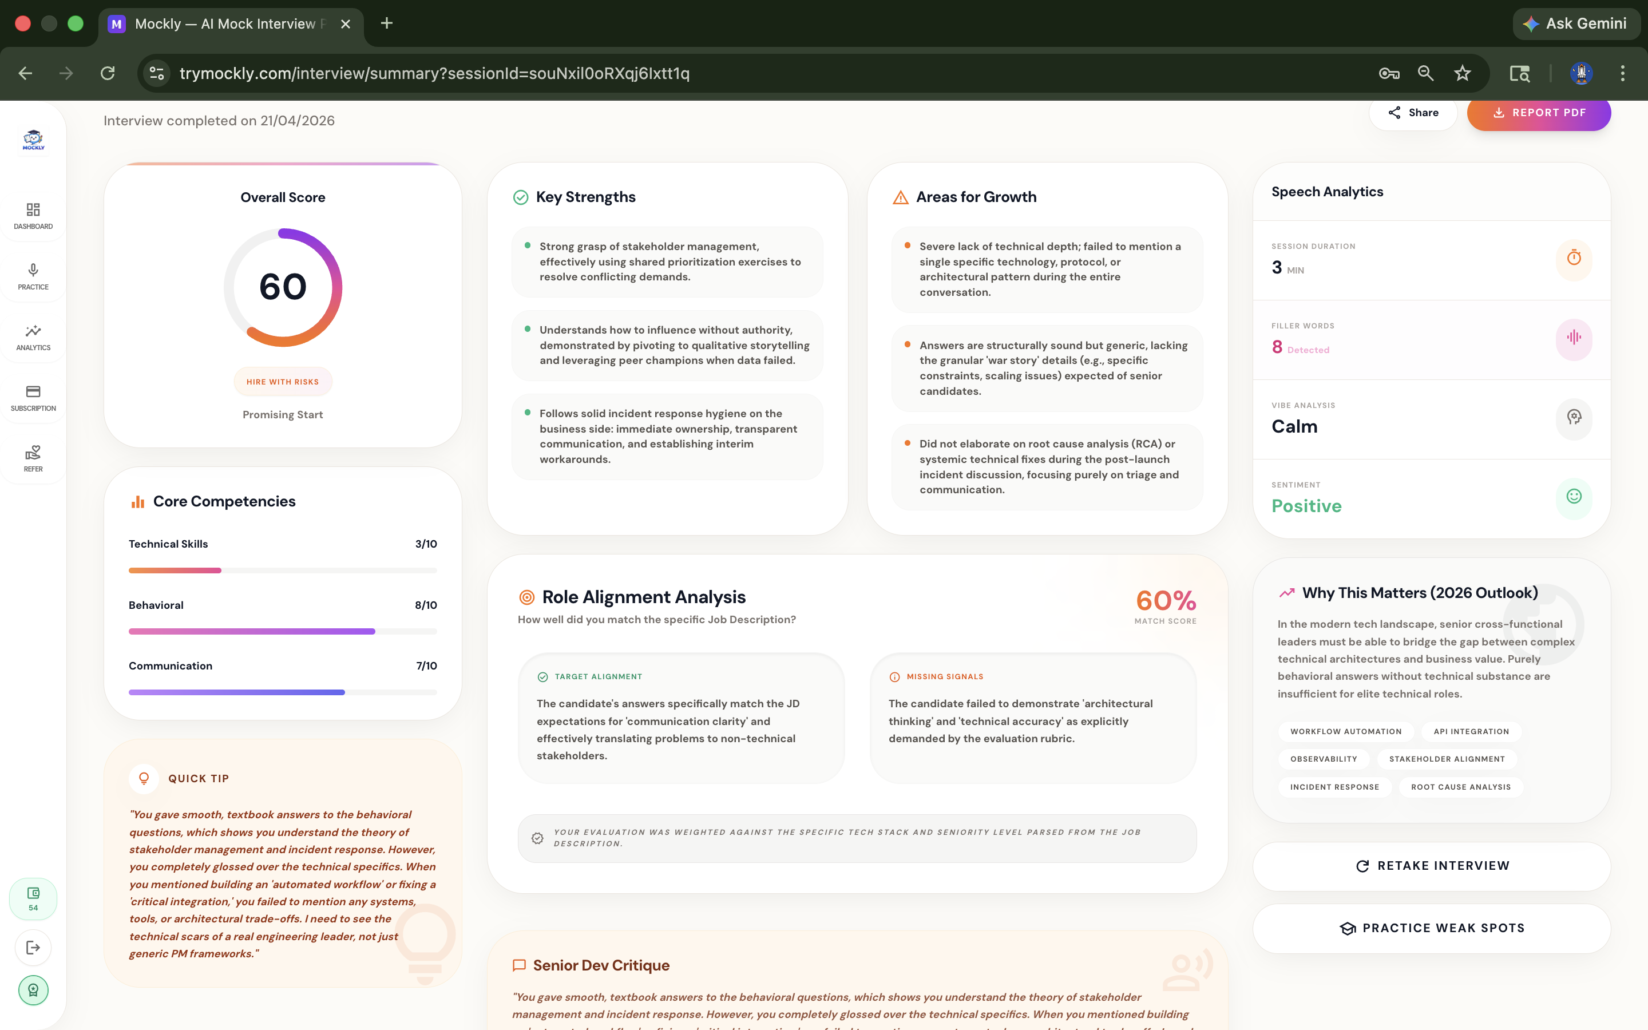Open the Refer sidebar item
This screenshot has height=1030, width=1648.
[x=33, y=458]
